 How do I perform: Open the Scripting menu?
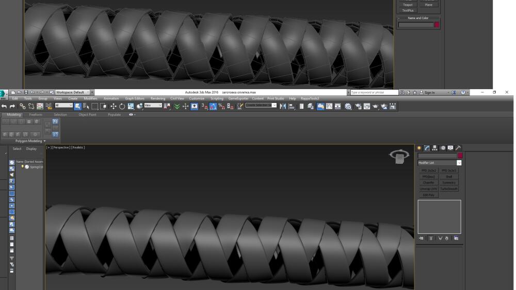[217, 98]
